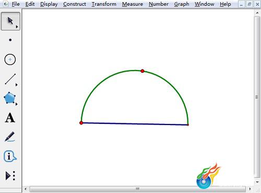Choose the Point tool

[x=10, y=40]
